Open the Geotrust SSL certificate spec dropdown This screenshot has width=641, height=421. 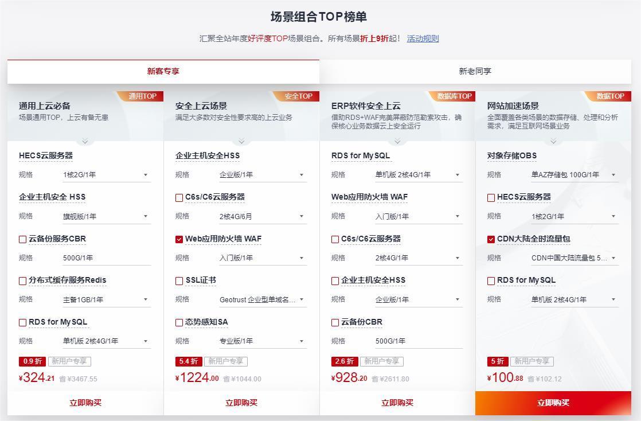pyautogui.click(x=263, y=299)
